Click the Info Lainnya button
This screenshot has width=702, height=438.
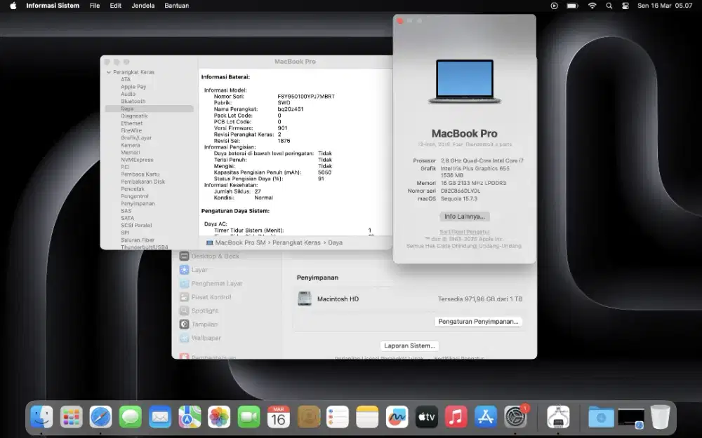[465, 217]
